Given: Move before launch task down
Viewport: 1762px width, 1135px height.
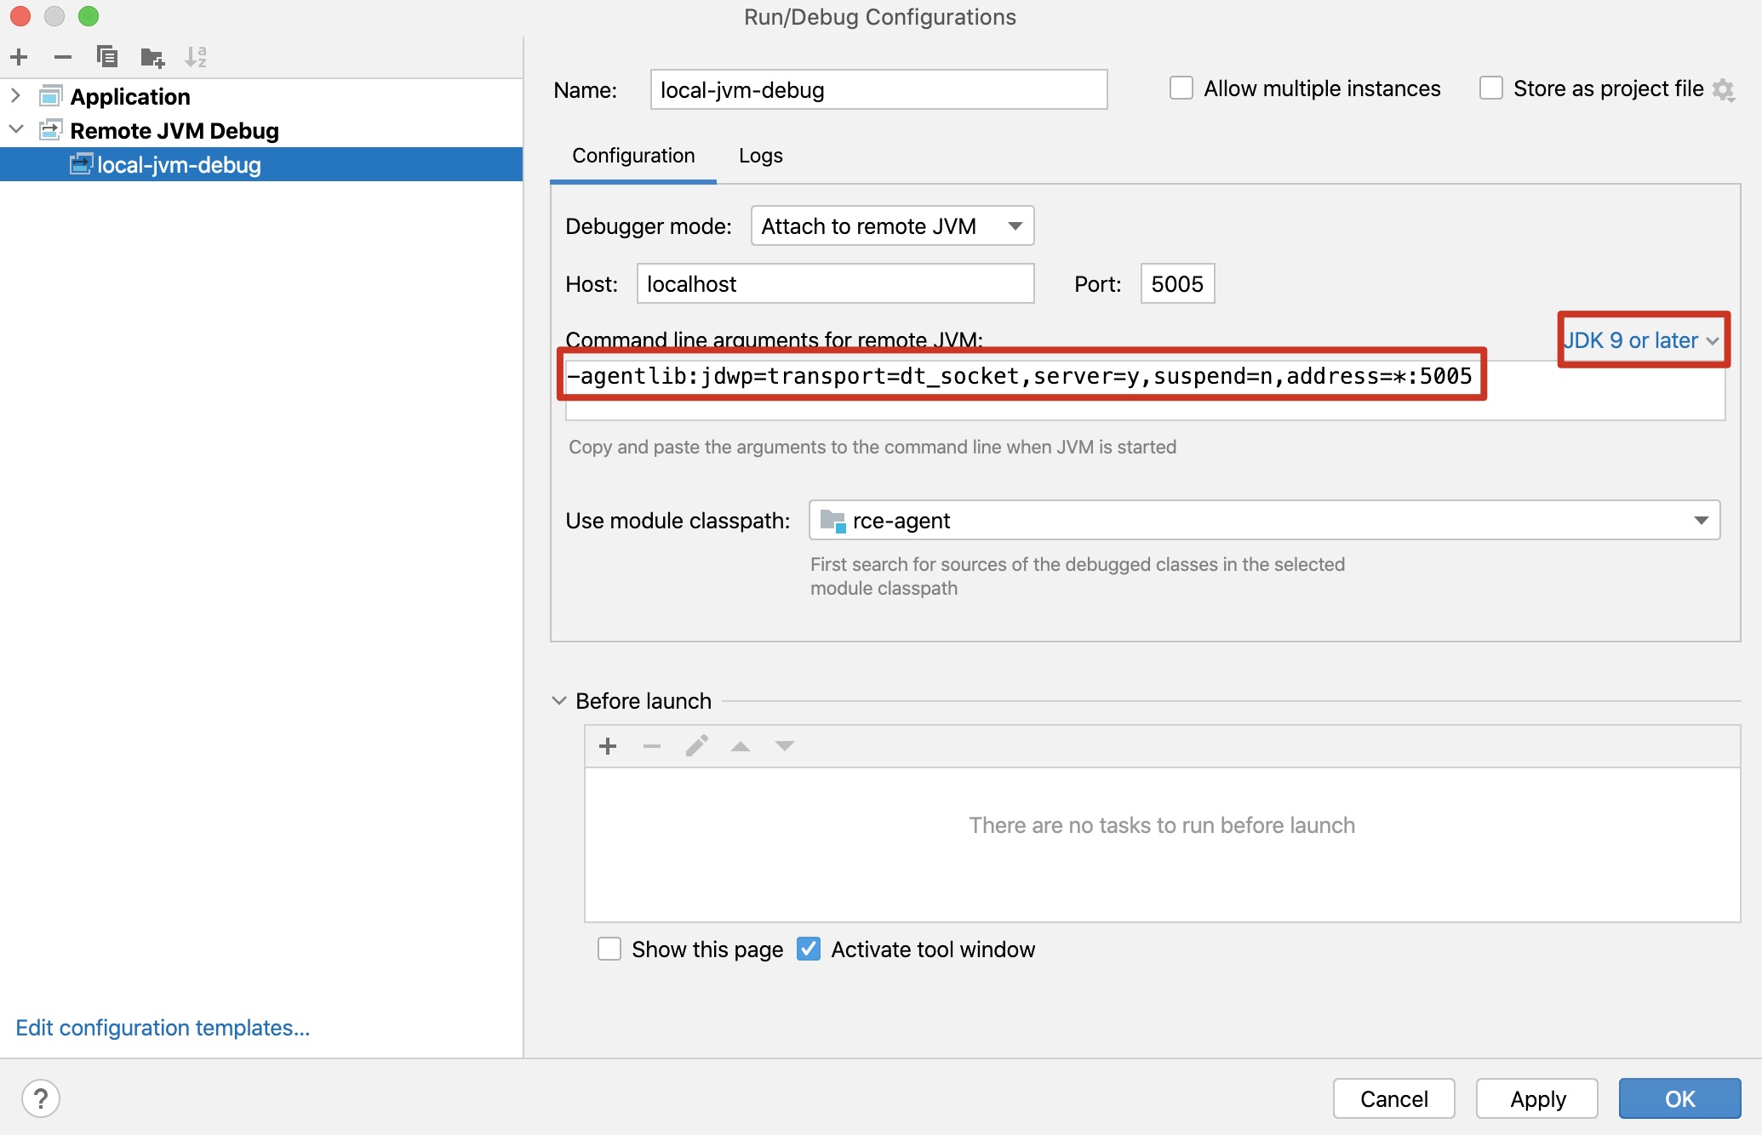Looking at the screenshot, I should pyautogui.click(x=785, y=746).
